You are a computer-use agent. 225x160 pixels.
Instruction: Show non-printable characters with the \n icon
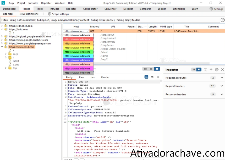[152, 77]
